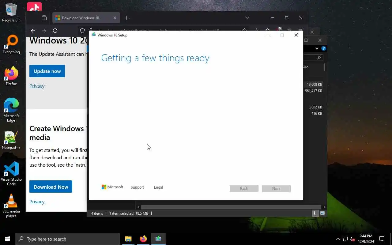Viewport: 392px width, 245px height.
Task: Open the clock showing 2:44 PM
Action: (x=366, y=239)
